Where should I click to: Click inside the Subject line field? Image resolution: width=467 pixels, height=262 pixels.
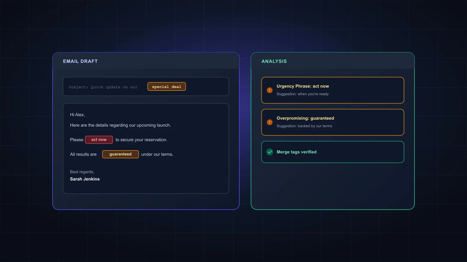pos(146,86)
